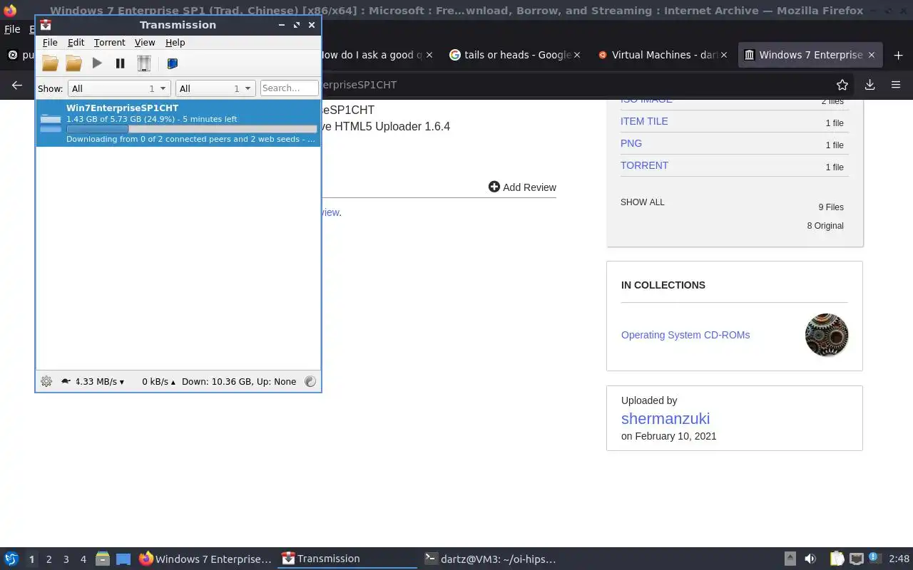Click the show desktop taskbar icon
Image resolution: width=913 pixels, height=570 pixels.
tap(123, 559)
